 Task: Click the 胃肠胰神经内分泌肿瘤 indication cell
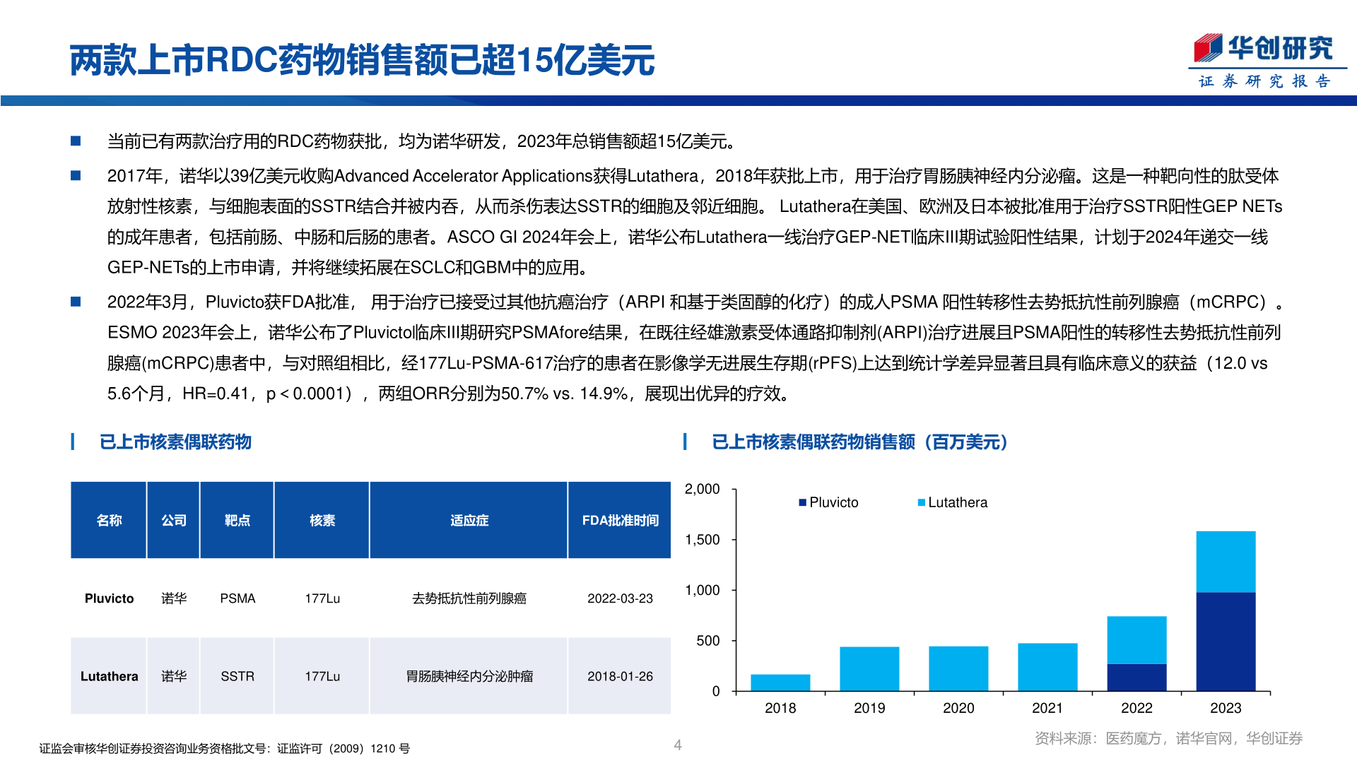469,676
